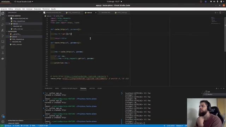Close app.py in open editors list
226x127 pixels.
[10, 24]
